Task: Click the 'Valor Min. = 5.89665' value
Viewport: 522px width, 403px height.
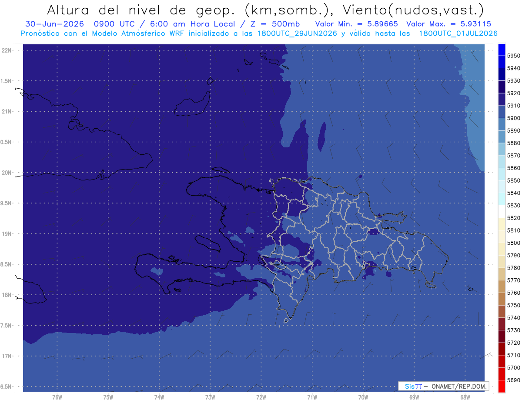Action: click(x=356, y=24)
